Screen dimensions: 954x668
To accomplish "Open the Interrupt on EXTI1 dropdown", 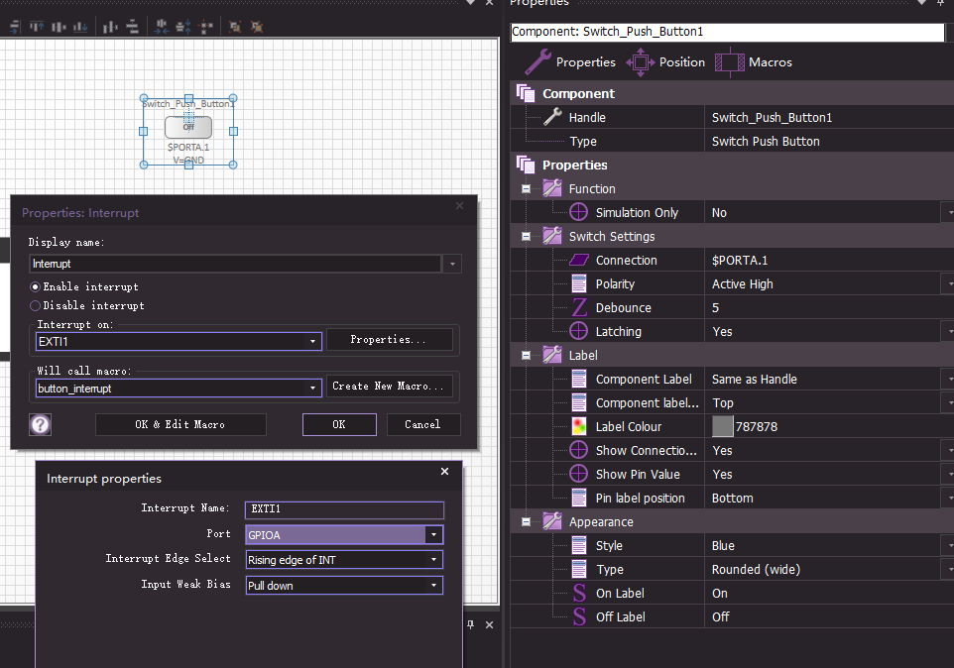I will 312,342.
